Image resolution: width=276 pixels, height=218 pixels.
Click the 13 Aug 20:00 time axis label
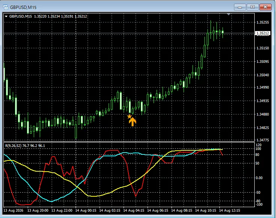point(38,211)
